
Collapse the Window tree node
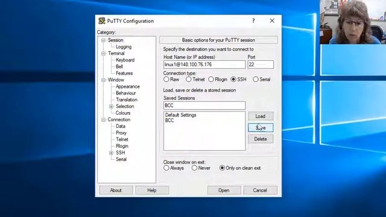(x=103, y=80)
